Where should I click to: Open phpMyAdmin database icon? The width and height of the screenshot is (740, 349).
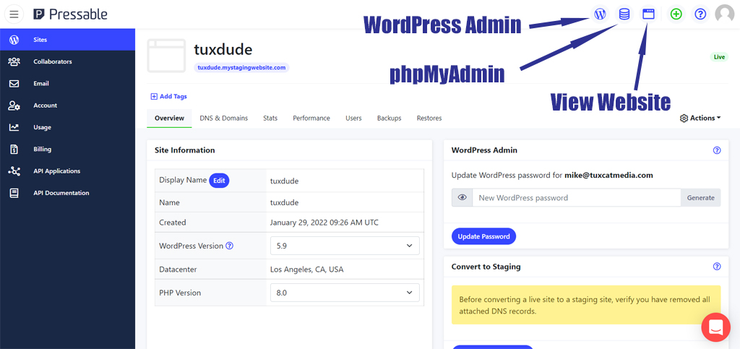(624, 14)
